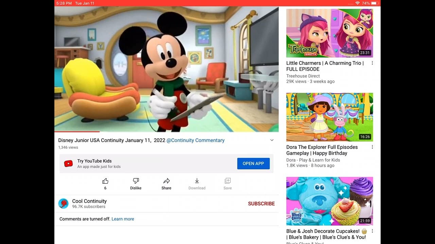This screenshot has height=244, width=435.
Task: Open options menu for Little Charmers video
Action: point(372,63)
